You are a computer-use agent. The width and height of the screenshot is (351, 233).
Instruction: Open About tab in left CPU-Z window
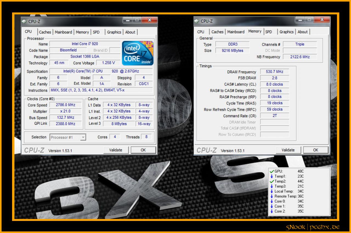pyautogui.click(x=130, y=32)
